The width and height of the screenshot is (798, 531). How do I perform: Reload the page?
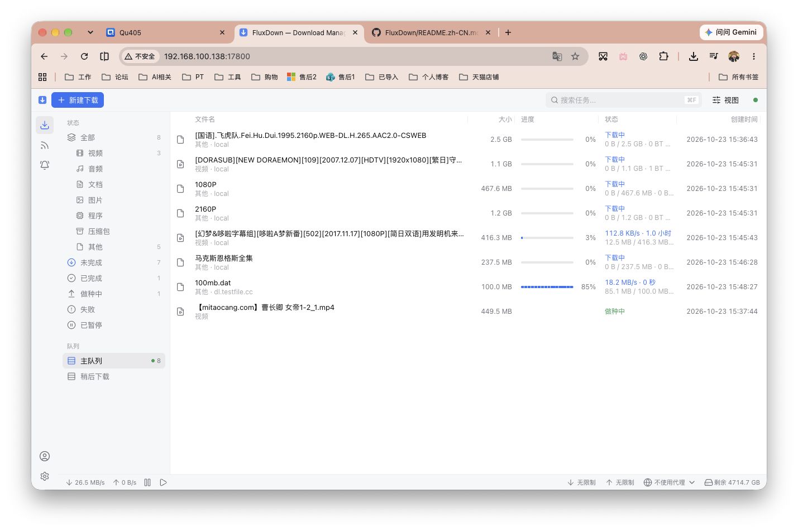click(84, 56)
